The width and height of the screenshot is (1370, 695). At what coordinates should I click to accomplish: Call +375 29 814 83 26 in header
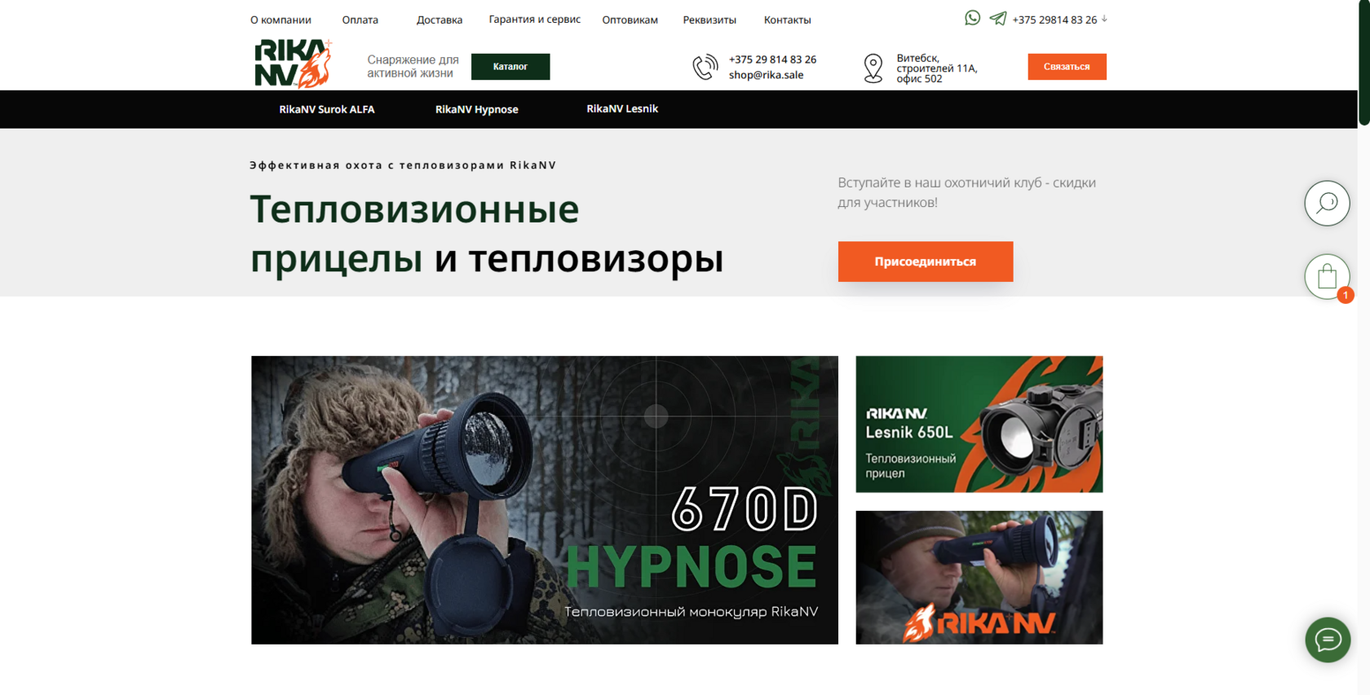click(772, 59)
